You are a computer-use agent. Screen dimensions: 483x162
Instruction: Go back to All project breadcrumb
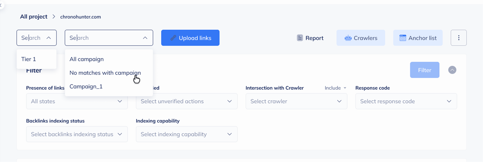click(34, 17)
